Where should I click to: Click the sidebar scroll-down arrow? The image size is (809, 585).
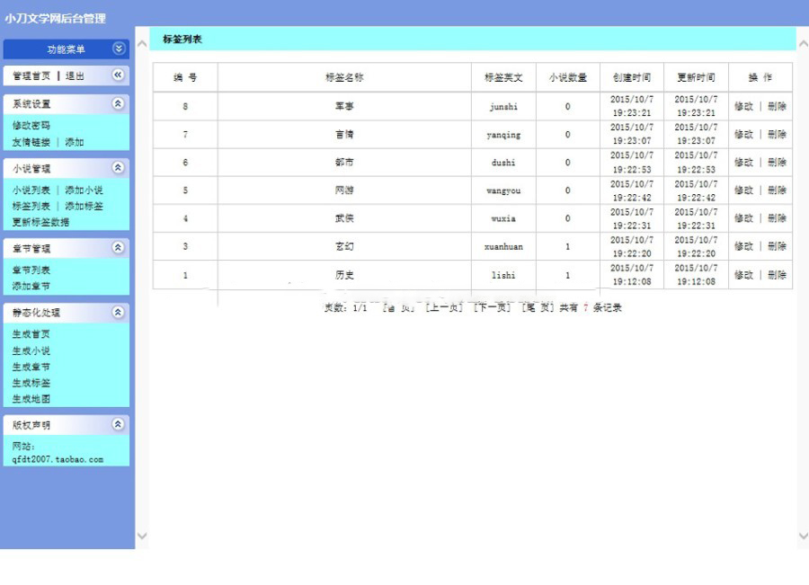[x=142, y=536]
